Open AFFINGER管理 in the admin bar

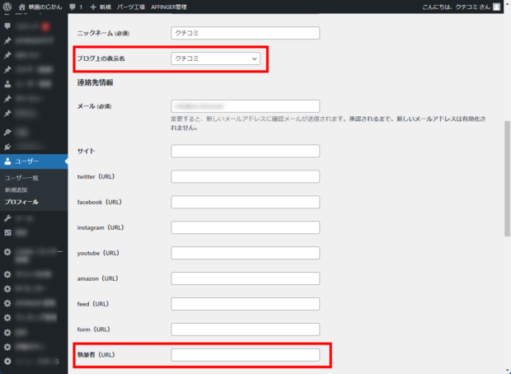(x=168, y=7)
